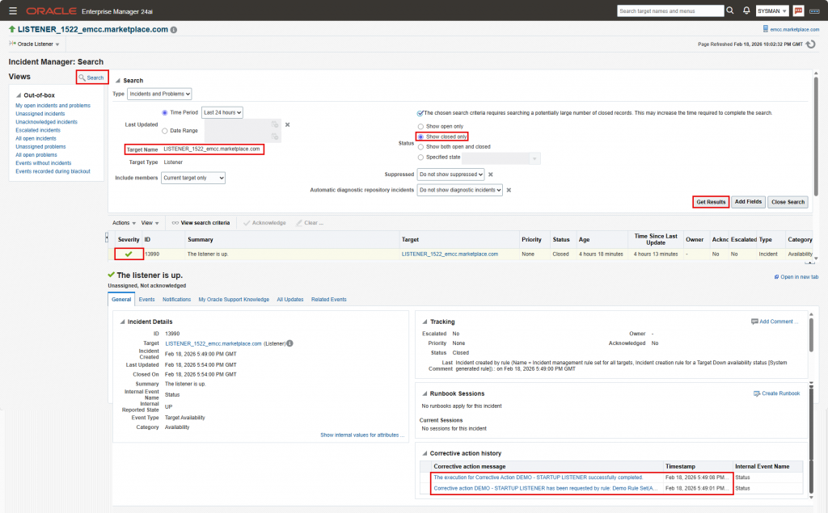Open the All open incidents view
This screenshot has height=513, width=828.
coord(37,138)
